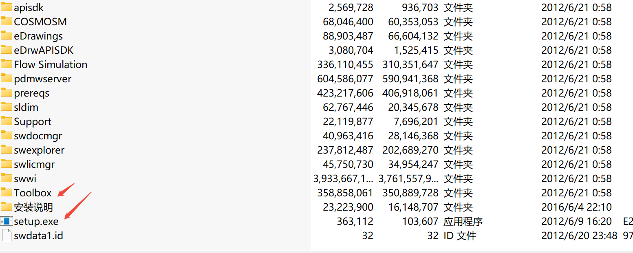Click the eDrawings folder icon

(x=7, y=35)
